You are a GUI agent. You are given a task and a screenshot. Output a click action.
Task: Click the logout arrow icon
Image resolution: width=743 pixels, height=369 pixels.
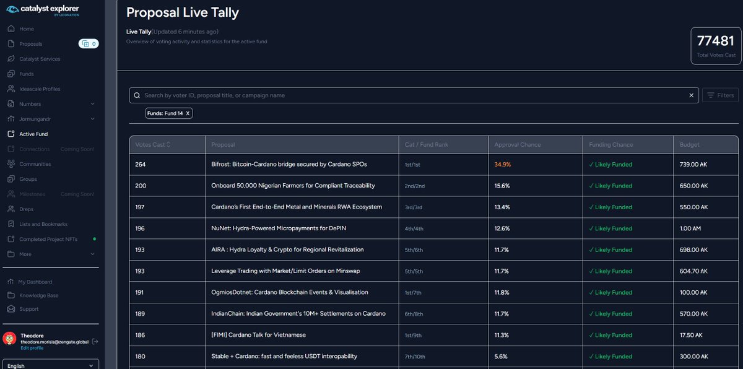tap(95, 342)
